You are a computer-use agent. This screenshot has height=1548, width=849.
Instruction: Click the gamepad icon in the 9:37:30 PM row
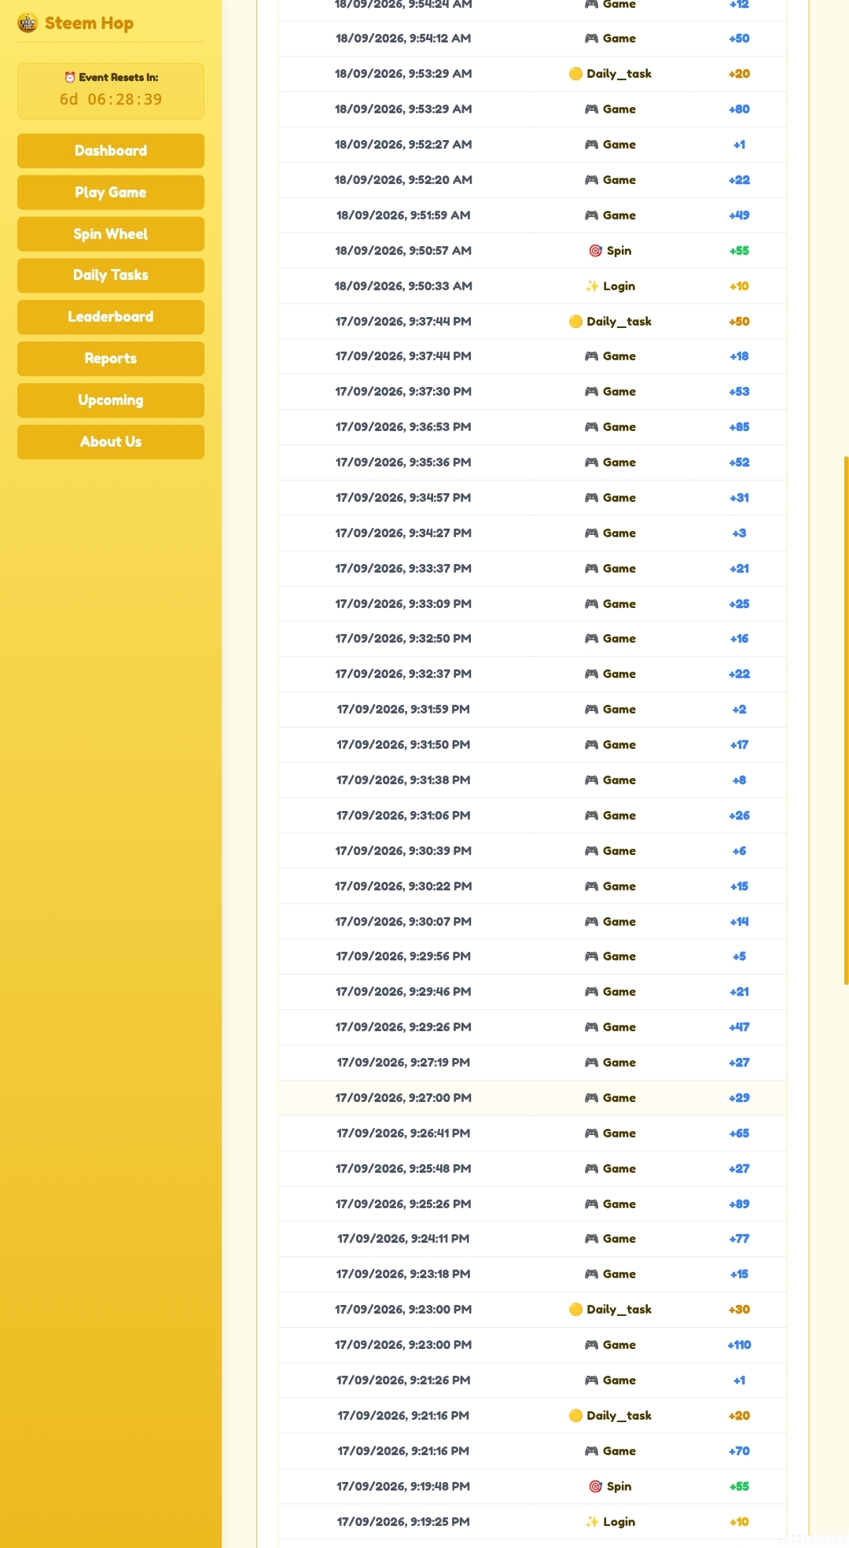pyautogui.click(x=591, y=391)
